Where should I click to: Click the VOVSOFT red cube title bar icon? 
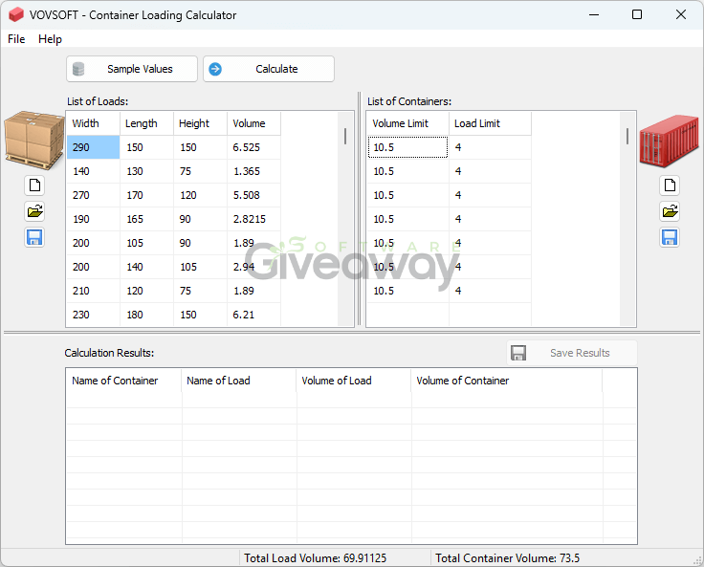pyautogui.click(x=16, y=14)
